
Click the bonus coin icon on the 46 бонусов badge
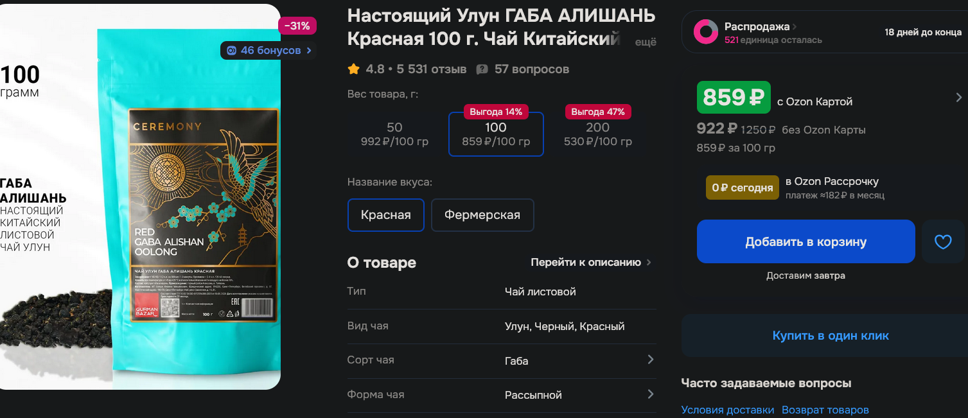click(232, 50)
